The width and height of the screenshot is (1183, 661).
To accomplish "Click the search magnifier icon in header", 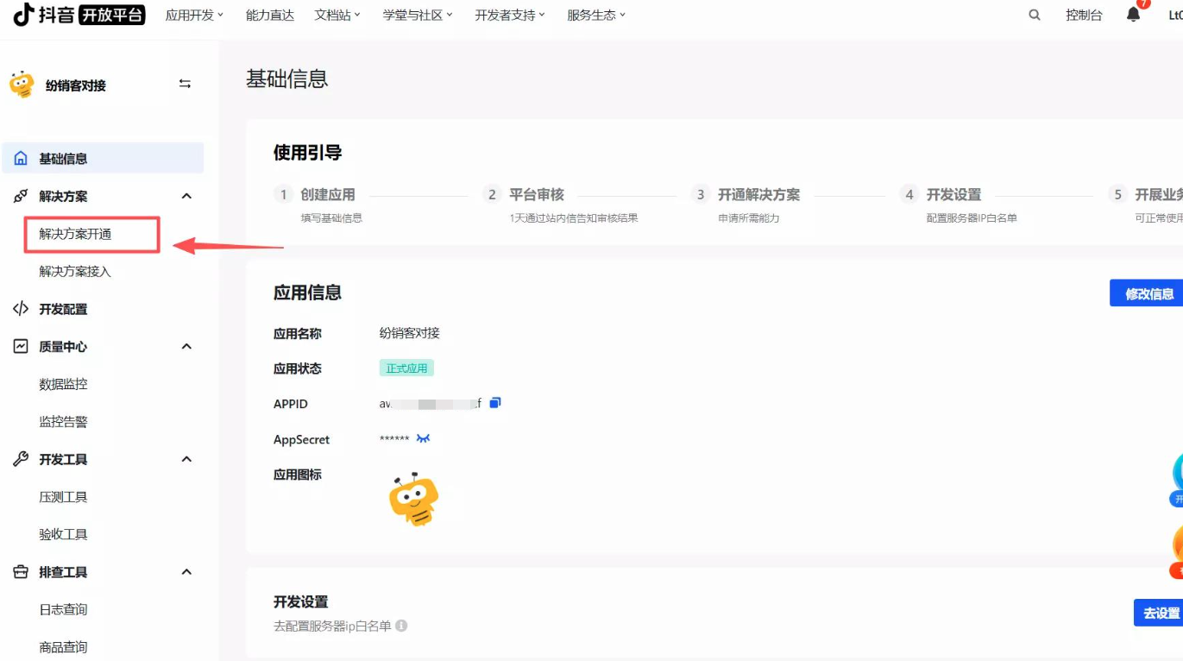I will (1034, 15).
